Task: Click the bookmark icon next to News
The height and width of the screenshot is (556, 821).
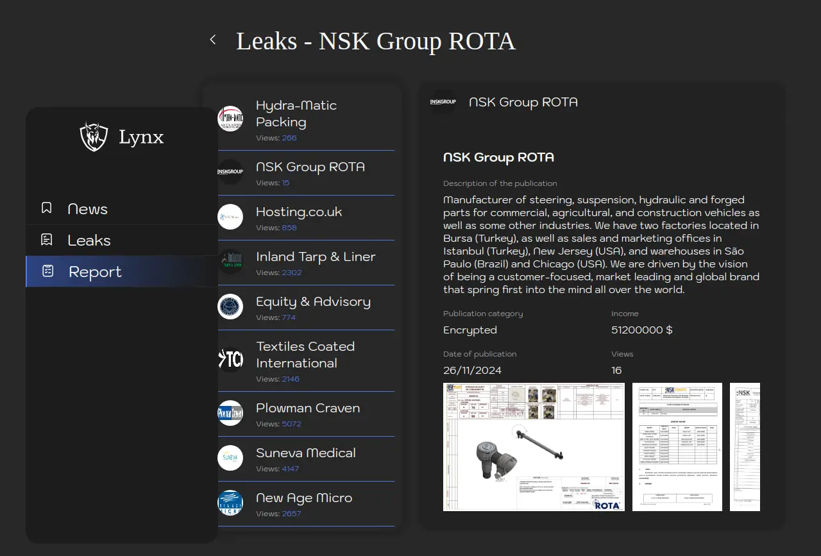Action: 47,208
